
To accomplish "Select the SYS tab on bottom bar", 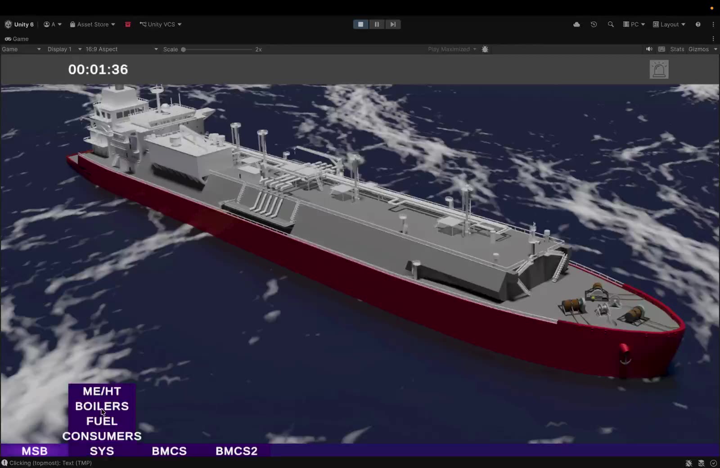I will point(102,451).
